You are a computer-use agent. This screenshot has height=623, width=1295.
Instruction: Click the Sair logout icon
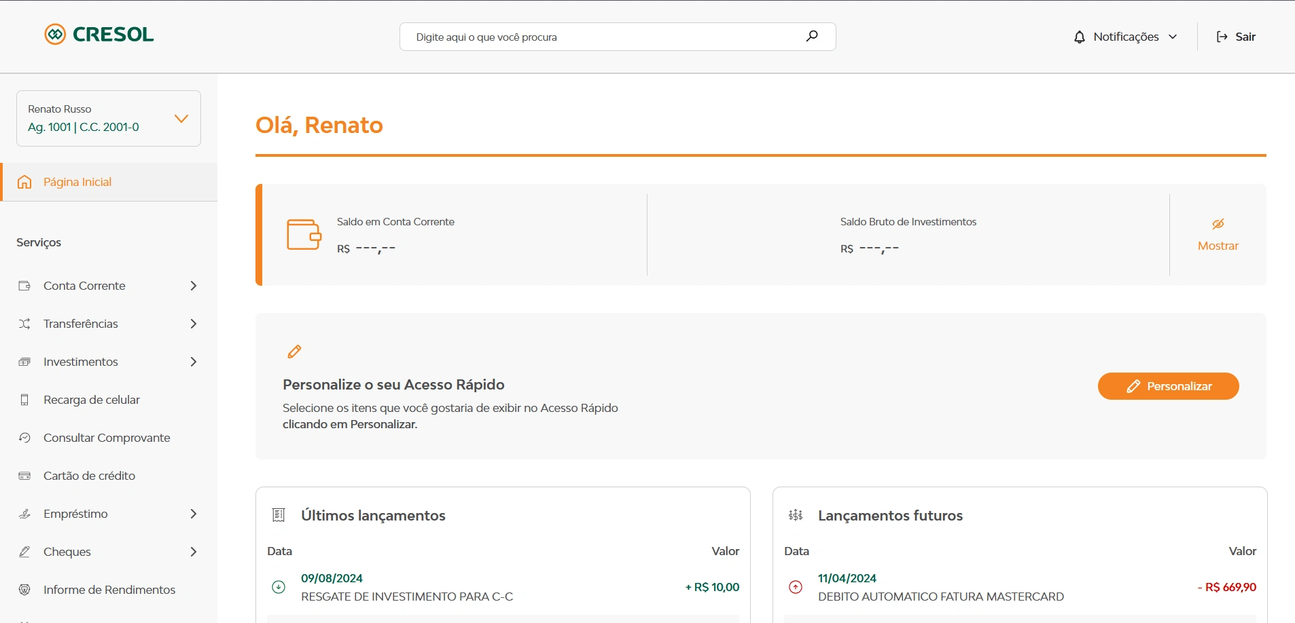tap(1222, 37)
